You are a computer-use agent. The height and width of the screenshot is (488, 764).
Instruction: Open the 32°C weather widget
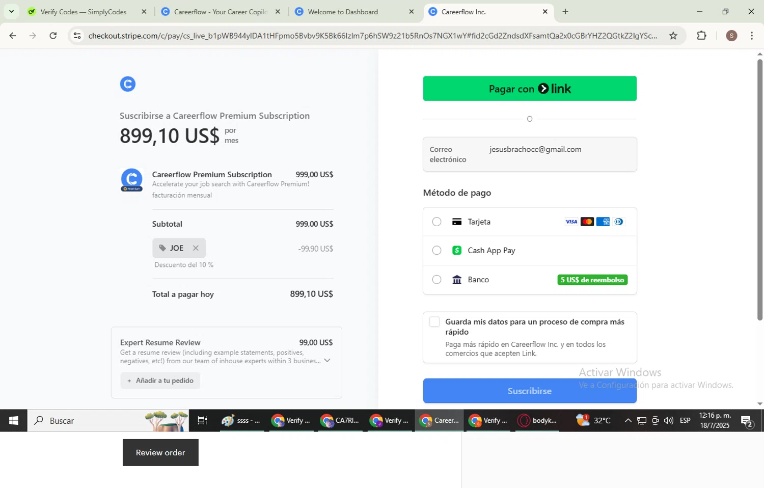pyautogui.click(x=593, y=420)
